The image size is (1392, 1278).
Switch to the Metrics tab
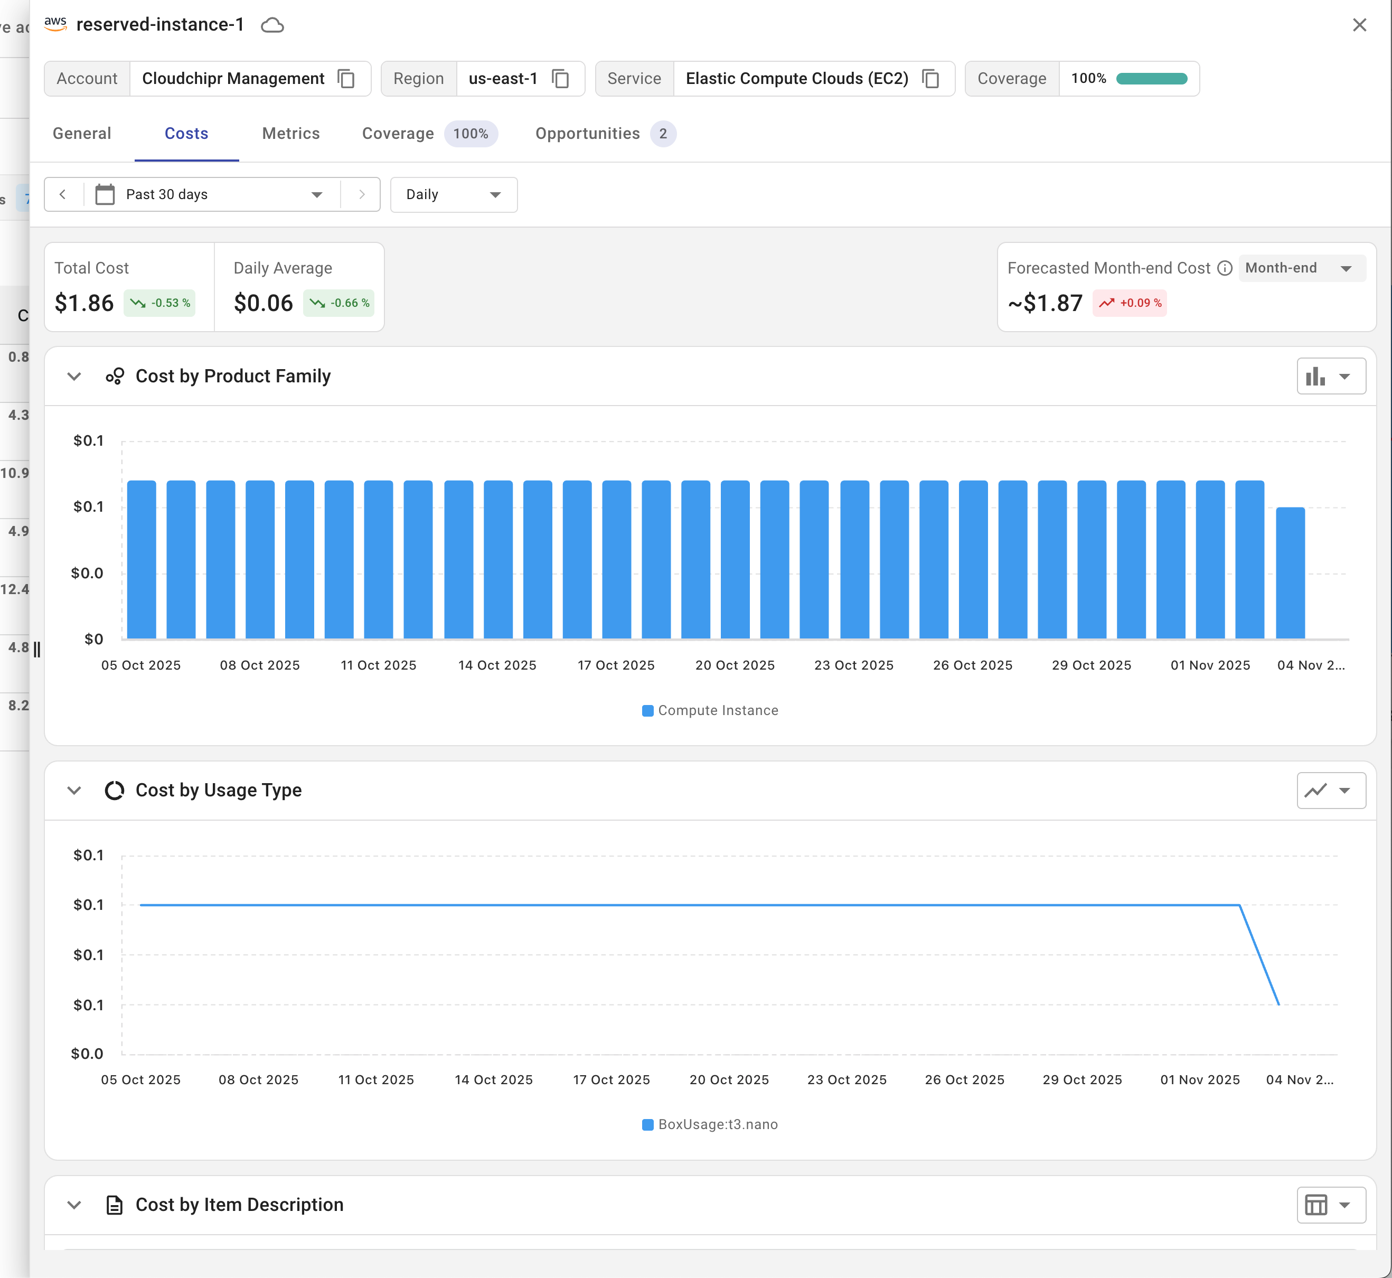click(x=290, y=134)
